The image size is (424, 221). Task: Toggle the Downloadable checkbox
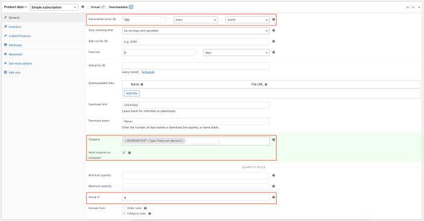click(x=131, y=7)
